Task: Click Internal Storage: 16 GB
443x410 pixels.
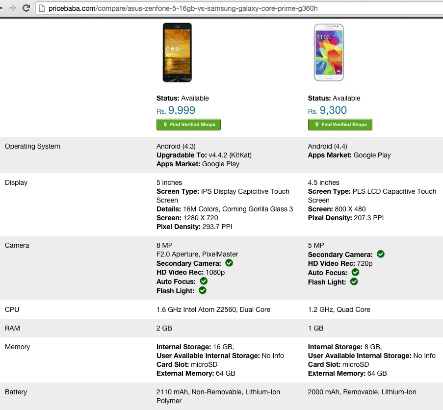Action: [x=195, y=347]
